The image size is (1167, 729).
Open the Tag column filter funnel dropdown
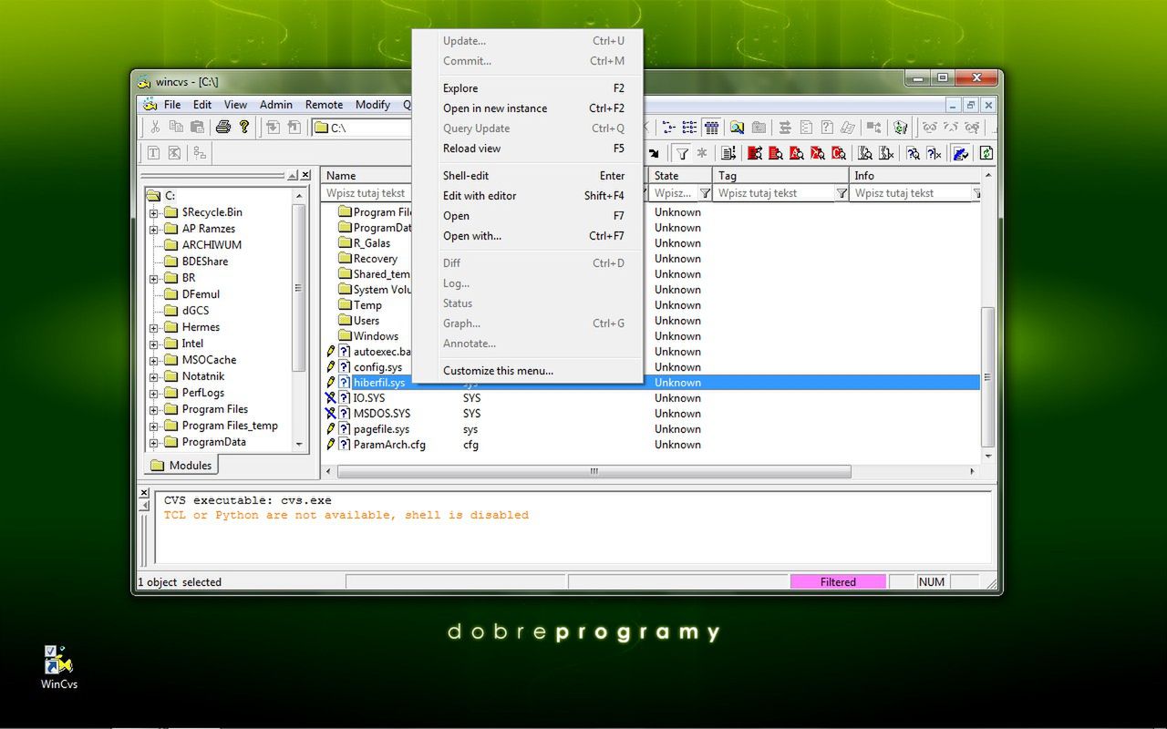coord(842,193)
